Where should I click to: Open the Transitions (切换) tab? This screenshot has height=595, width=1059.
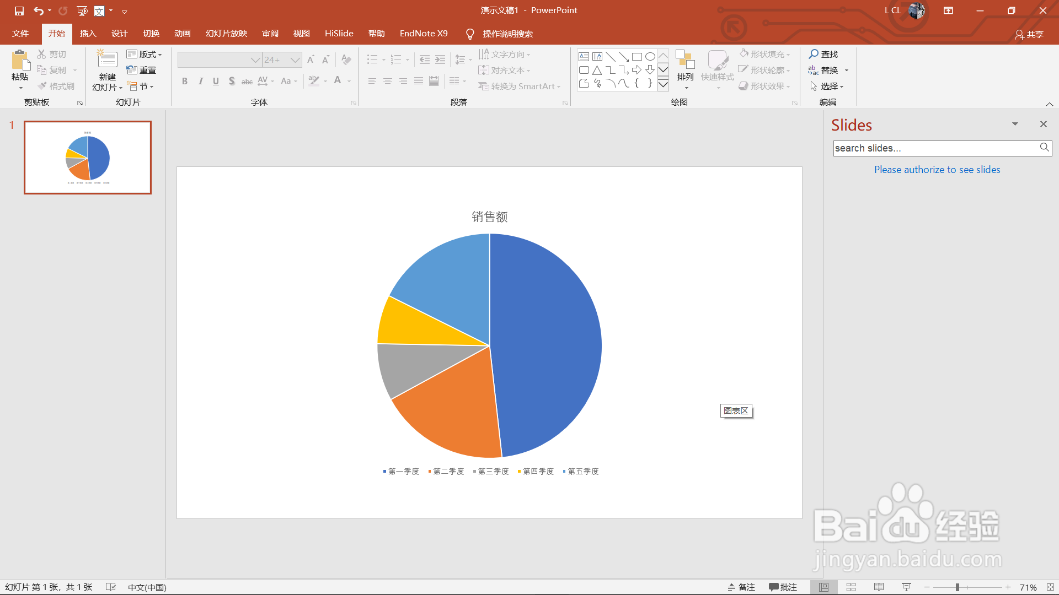click(x=151, y=34)
